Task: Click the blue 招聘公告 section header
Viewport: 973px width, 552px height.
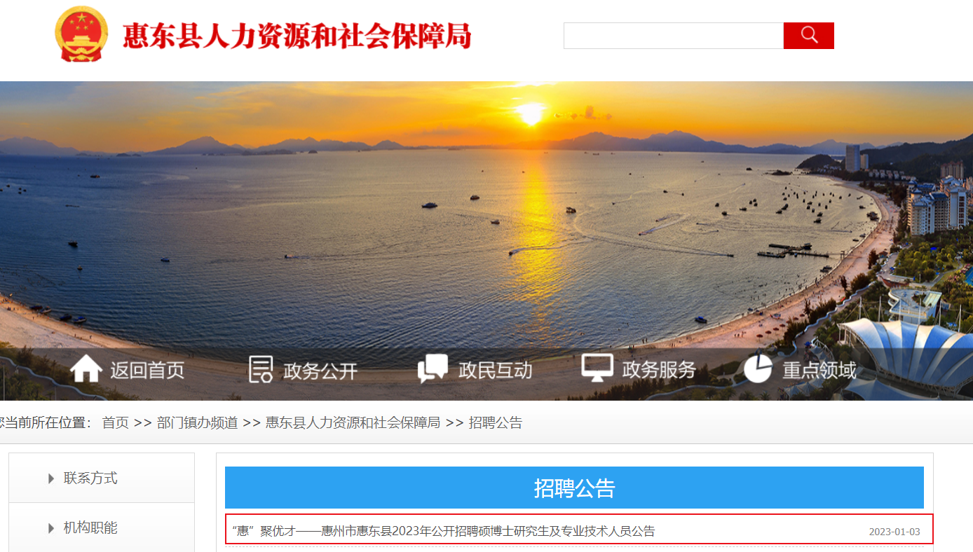Action: [x=574, y=488]
